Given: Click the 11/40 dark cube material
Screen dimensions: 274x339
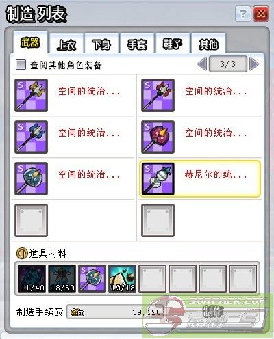Looking at the screenshot, I should (32, 278).
